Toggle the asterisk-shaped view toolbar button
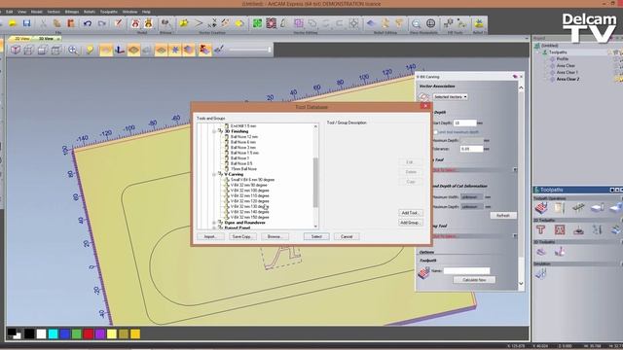Viewport: 623px width, 350px height. coord(175,50)
